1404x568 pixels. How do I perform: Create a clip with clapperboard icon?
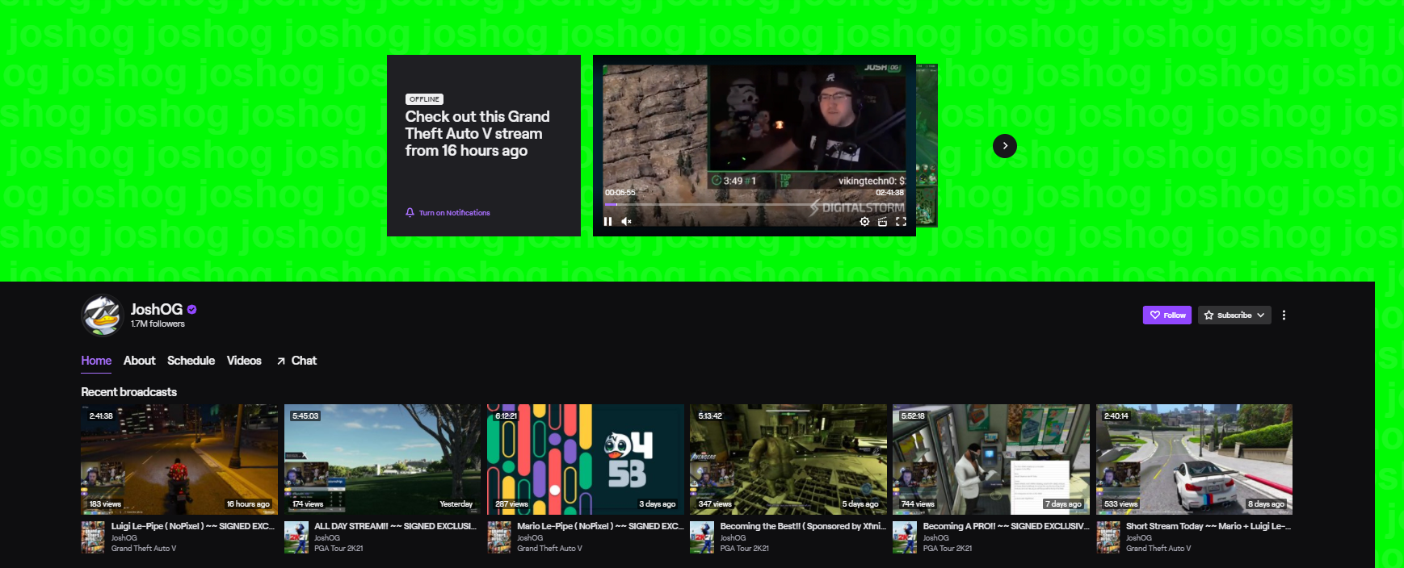[x=882, y=221]
